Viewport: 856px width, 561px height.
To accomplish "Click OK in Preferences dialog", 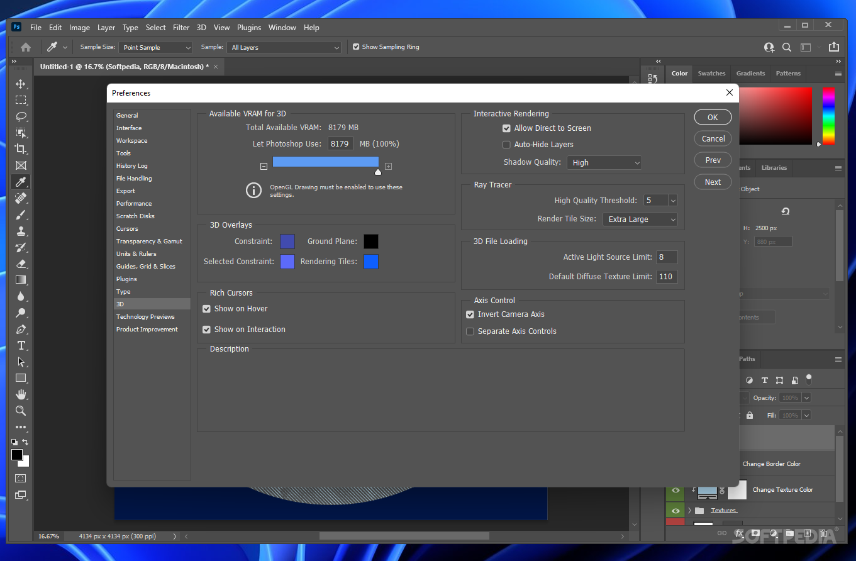I will (713, 118).
